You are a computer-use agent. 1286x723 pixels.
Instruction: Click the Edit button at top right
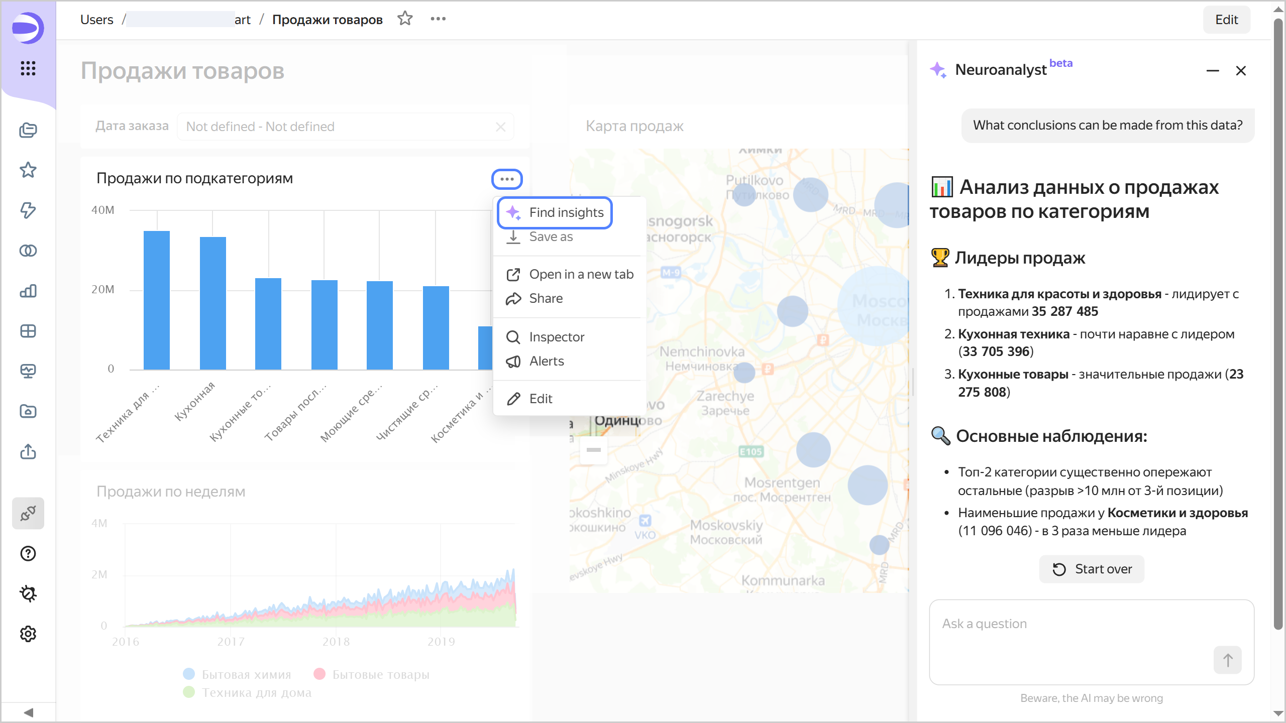pyautogui.click(x=1226, y=20)
